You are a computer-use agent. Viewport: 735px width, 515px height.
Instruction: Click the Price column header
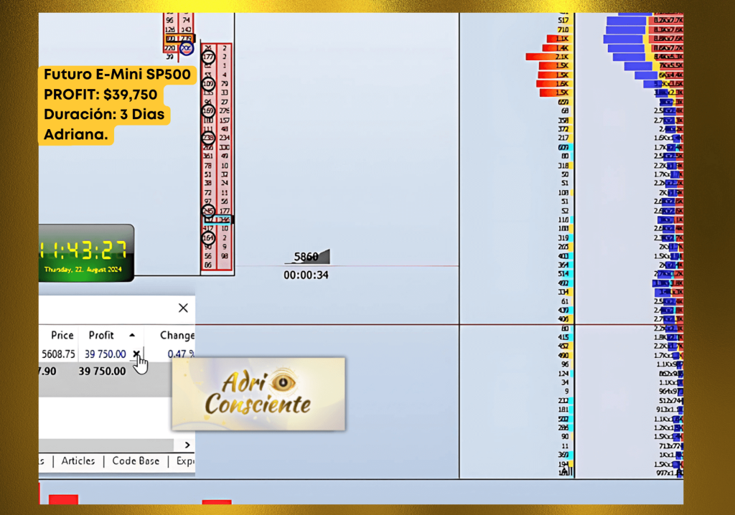click(x=62, y=335)
